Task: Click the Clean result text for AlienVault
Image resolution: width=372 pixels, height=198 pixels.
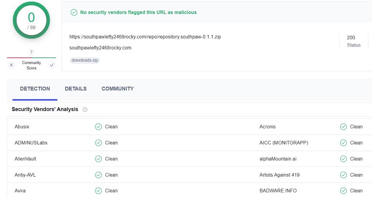Action: pyautogui.click(x=111, y=159)
